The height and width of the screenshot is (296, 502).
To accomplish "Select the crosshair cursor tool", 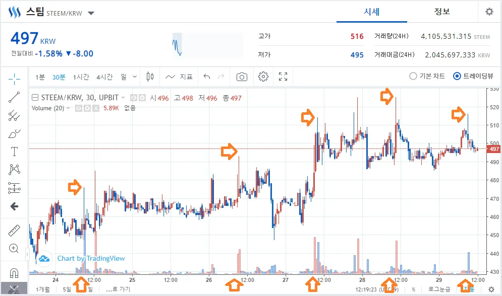I will coord(14,79).
